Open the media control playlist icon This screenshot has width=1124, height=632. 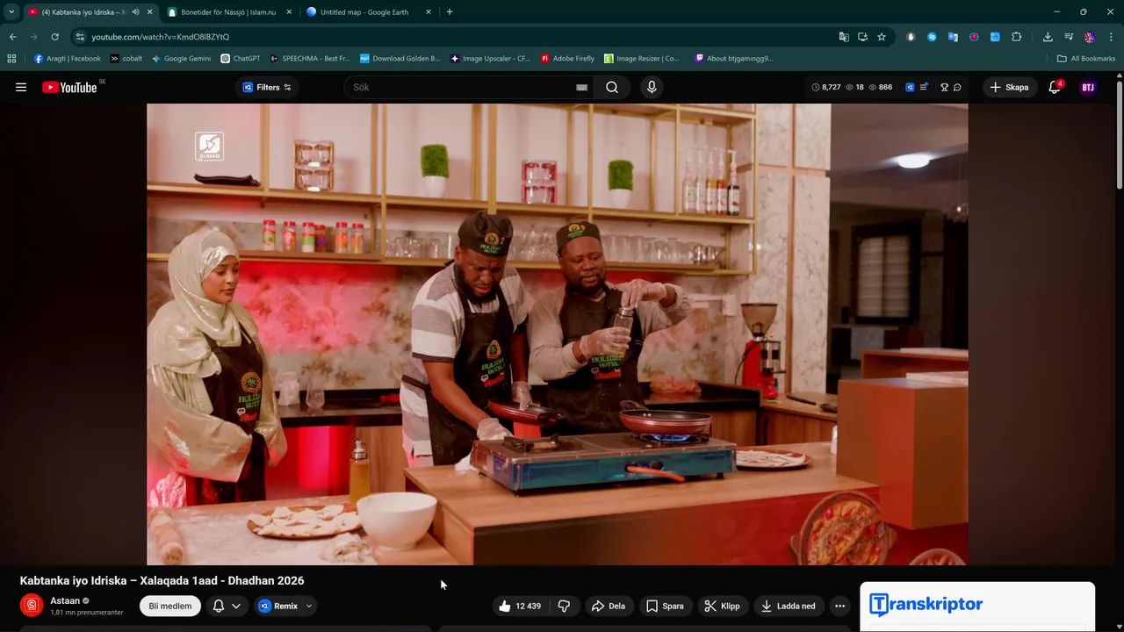click(x=1069, y=37)
